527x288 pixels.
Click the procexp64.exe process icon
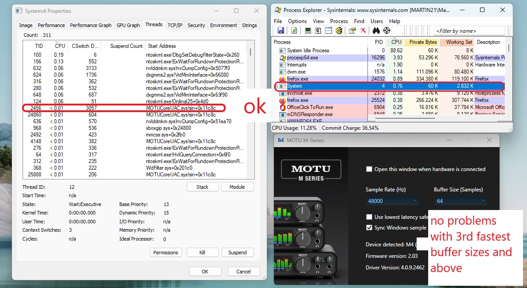[x=283, y=58]
